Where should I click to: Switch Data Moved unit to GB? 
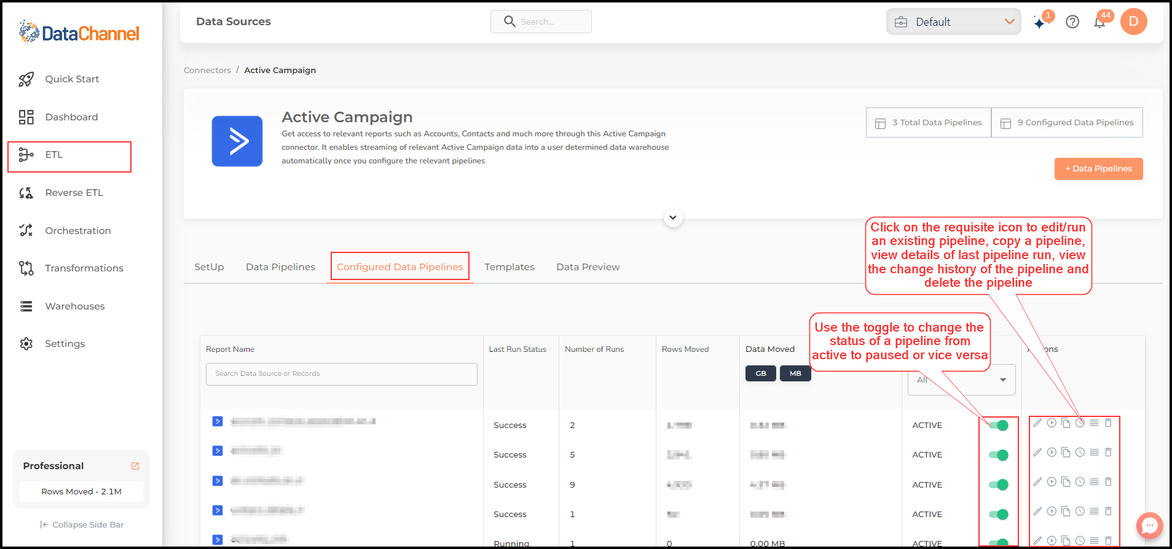pyautogui.click(x=761, y=373)
